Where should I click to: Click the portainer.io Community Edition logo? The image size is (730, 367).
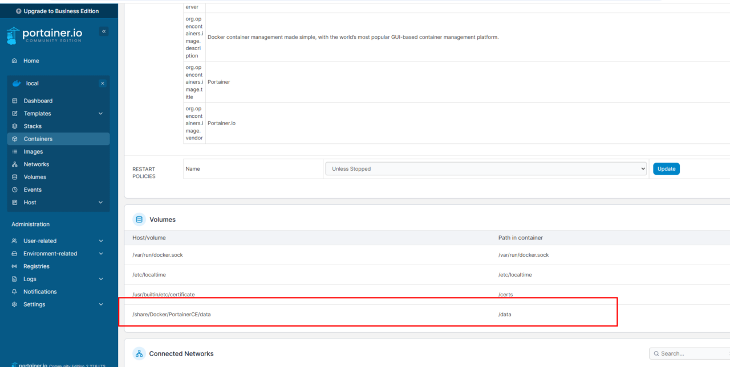44,35
